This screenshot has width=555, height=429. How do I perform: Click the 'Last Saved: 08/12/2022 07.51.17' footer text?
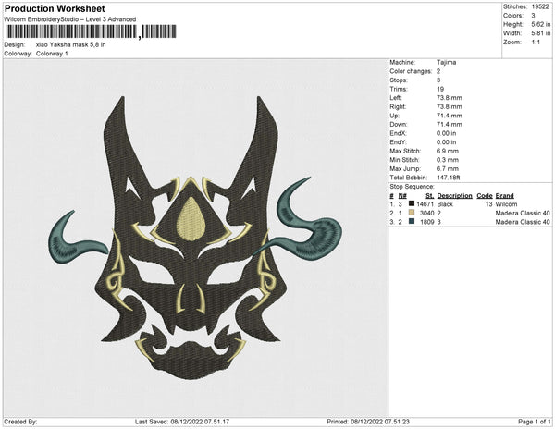[x=182, y=422]
